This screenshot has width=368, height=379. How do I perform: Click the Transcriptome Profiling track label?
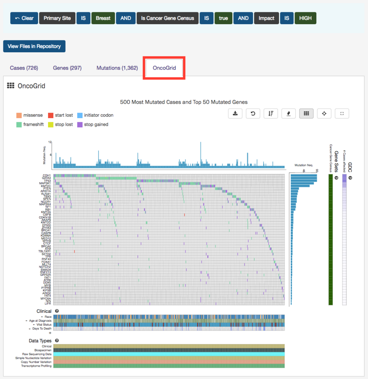36,366
